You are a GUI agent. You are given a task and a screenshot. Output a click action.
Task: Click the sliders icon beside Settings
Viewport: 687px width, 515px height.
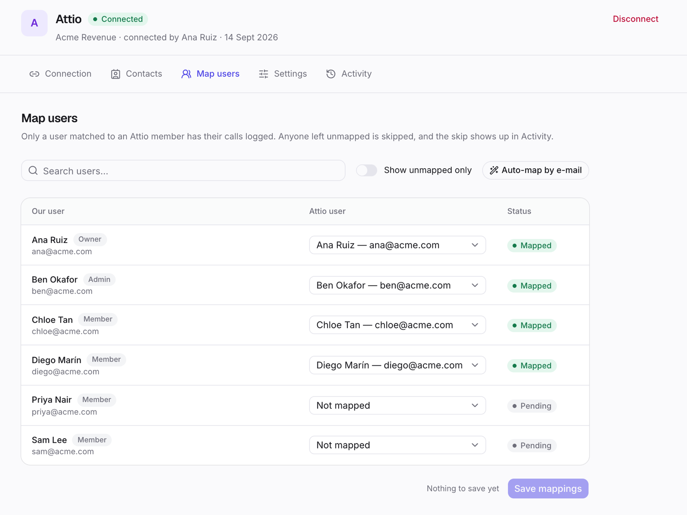pyautogui.click(x=264, y=74)
